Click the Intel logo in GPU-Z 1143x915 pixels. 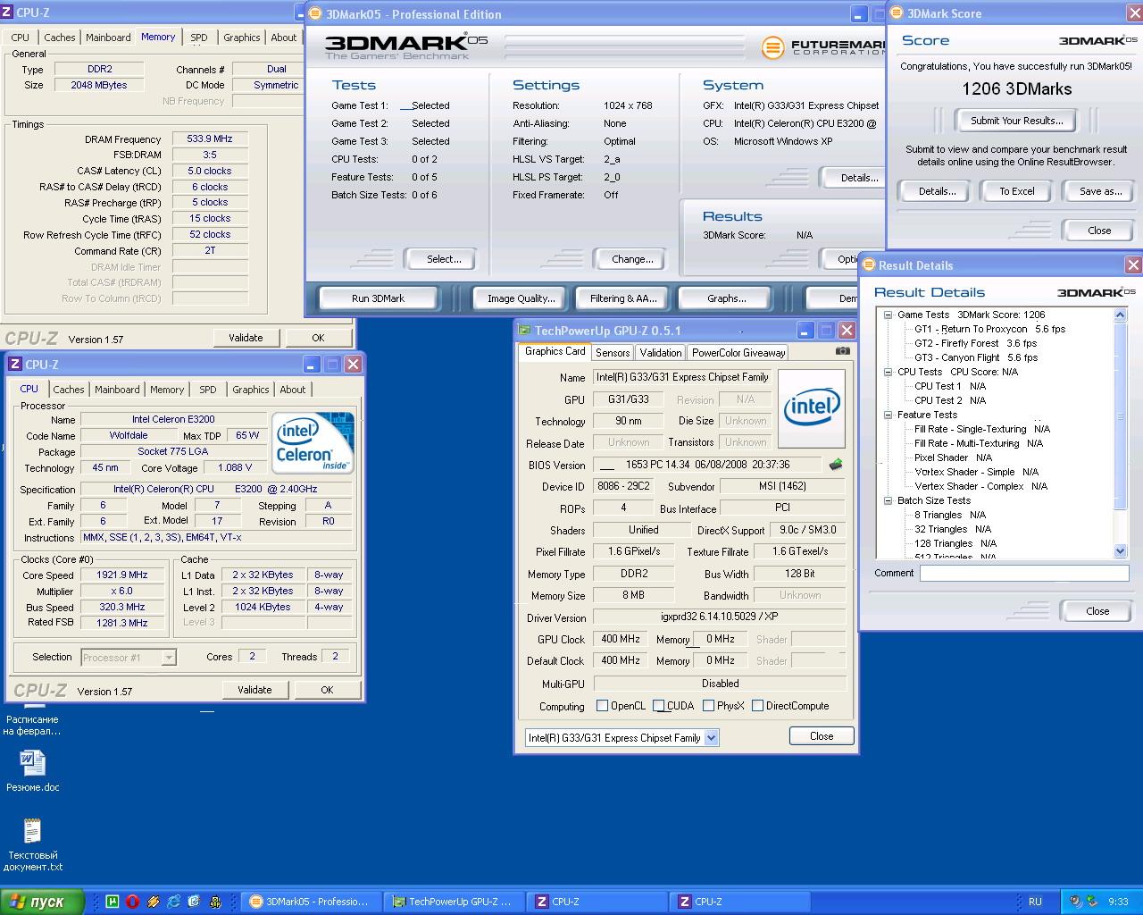coord(811,407)
